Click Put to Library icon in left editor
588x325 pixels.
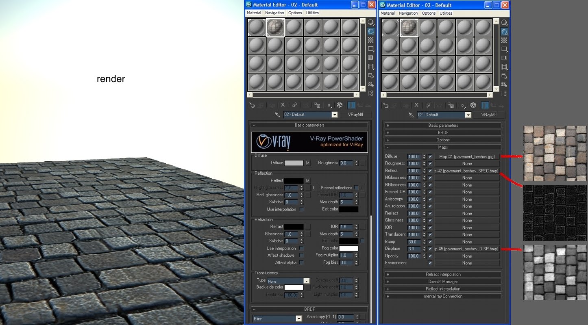pos(317,105)
